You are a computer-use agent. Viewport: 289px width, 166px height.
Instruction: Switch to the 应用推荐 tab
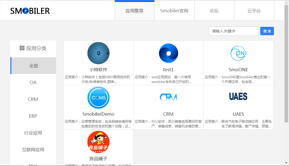[x=134, y=11]
